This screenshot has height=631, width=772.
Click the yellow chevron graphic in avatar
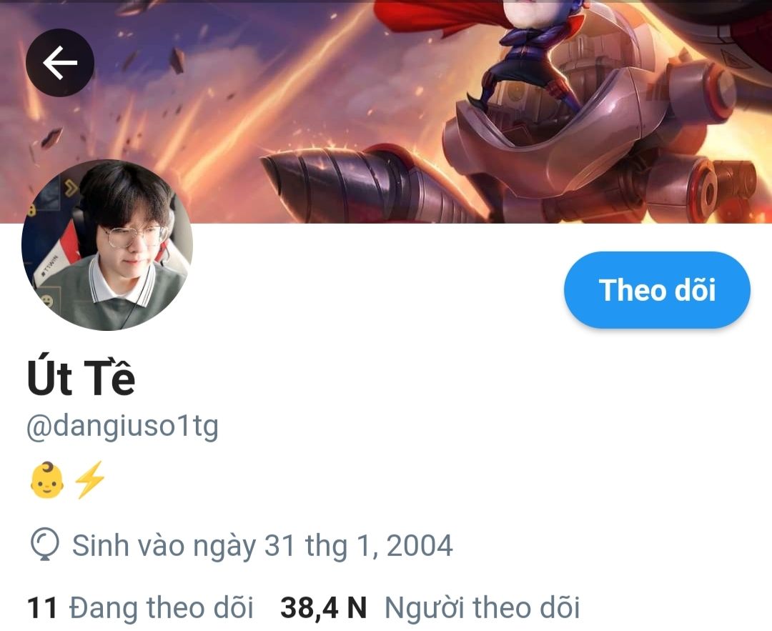pos(71,189)
